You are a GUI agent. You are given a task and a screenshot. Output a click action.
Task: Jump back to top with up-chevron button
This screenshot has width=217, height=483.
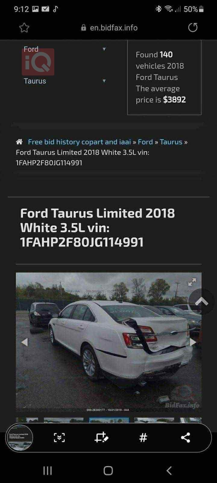(202, 302)
